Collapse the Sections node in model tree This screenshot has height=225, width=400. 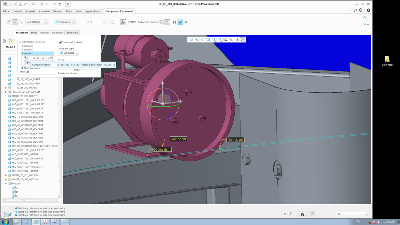tap(6, 183)
